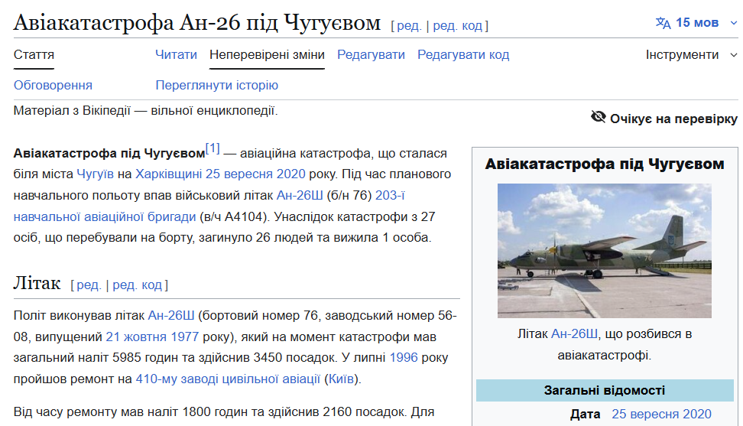
Task: Click the An-26 aircraft photo thumbnail
Action: [x=604, y=250]
